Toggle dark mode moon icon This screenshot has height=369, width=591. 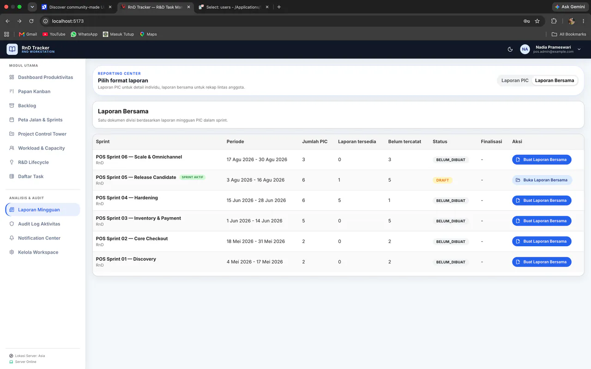click(510, 49)
